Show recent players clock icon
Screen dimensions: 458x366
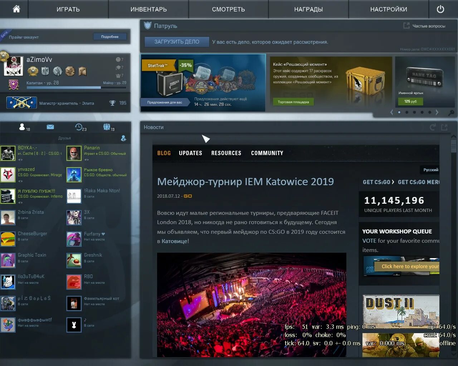point(79,127)
